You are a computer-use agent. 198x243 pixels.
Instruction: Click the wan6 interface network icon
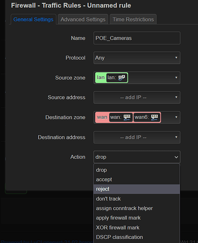[x=154, y=117]
